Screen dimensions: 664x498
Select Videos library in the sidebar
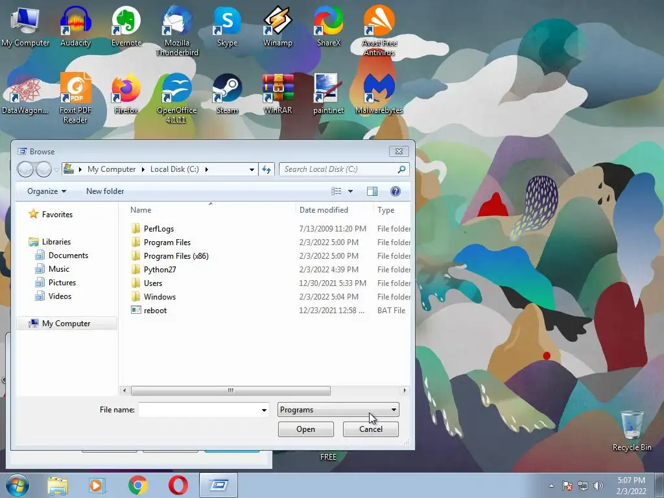[x=60, y=296]
